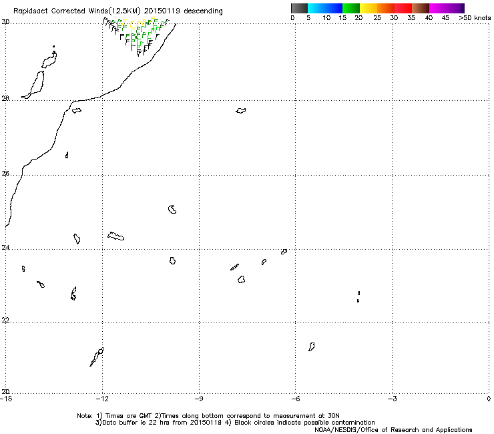Screen dimensions: 494x434
Task: Click the latitude label '22'
Action: pyautogui.click(x=5, y=320)
